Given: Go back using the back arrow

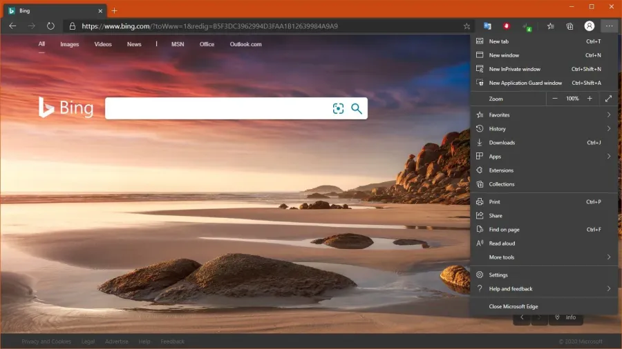Looking at the screenshot, I should (12, 26).
